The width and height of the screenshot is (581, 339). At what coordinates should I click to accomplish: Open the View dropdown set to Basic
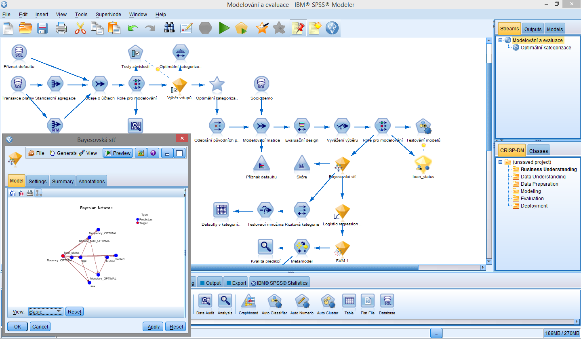45,311
